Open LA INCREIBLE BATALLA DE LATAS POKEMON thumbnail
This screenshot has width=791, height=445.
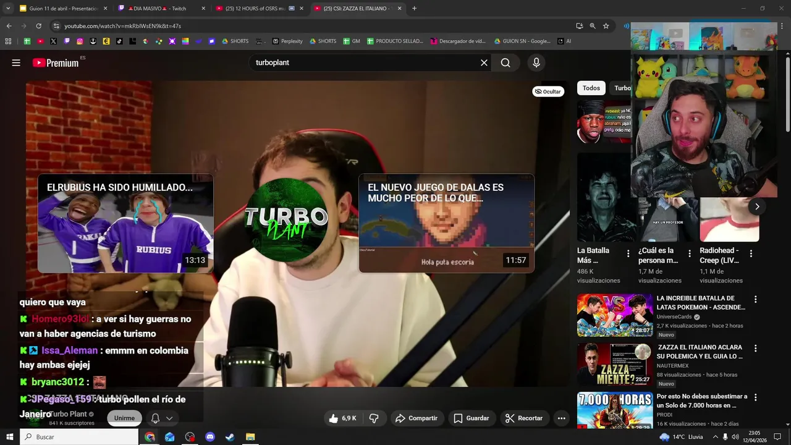click(615, 315)
